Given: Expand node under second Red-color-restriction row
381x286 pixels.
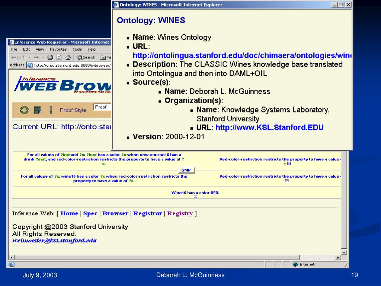Looking at the screenshot, I should click(287, 181).
